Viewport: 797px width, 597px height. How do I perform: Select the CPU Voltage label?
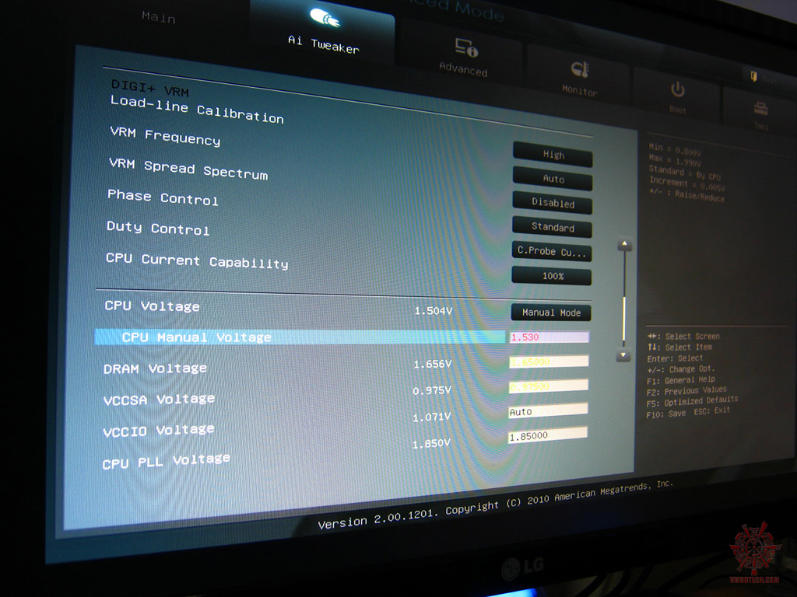point(152,306)
